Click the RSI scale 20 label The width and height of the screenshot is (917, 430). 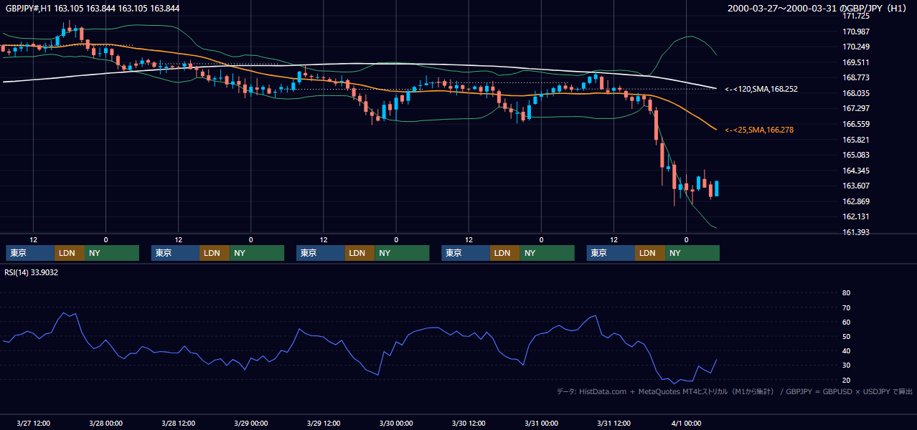click(846, 380)
